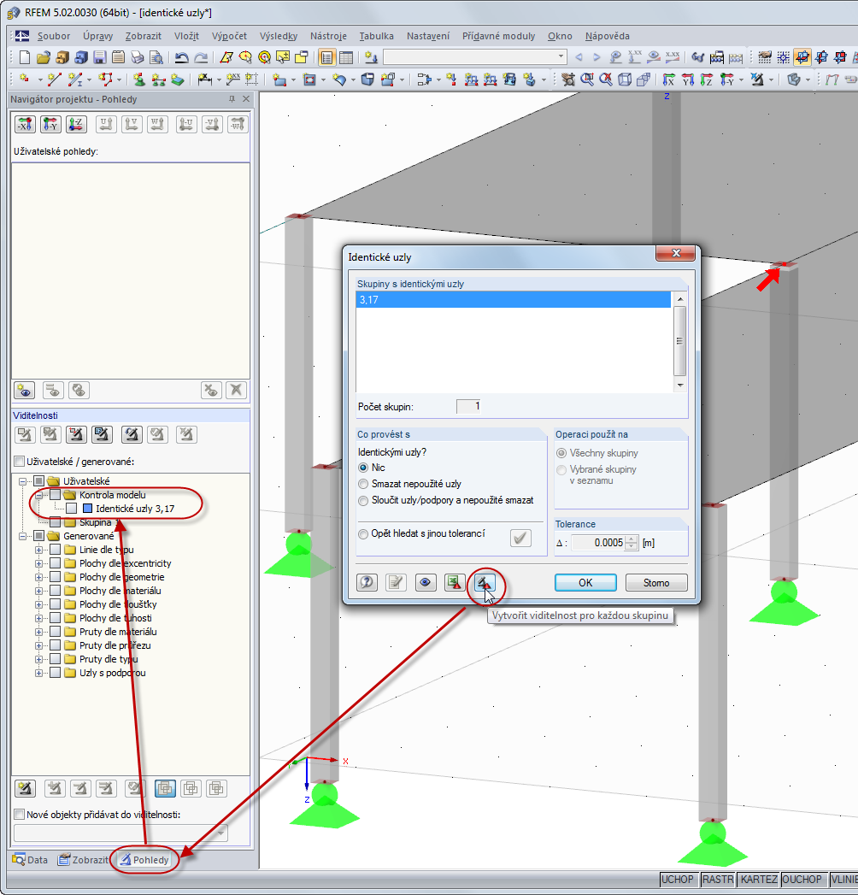Click the Open folder toolbar icon
The image size is (858, 895).
(x=44, y=57)
